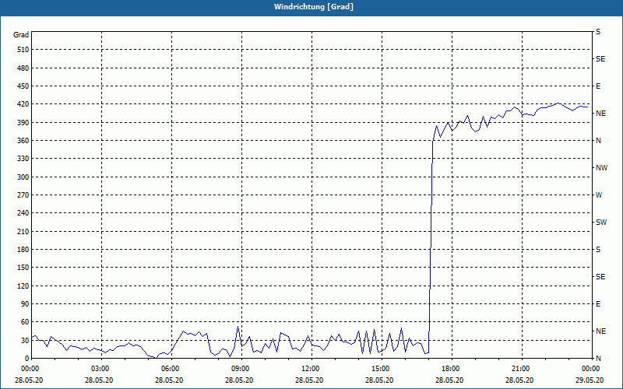
Task: Select the '240' y-axis label
Action: pyautogui.click(x=23, y=213)
